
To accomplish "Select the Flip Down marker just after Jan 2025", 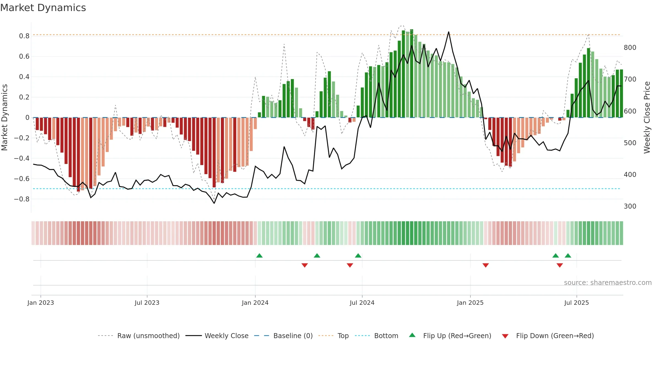I will click(x=486, y=265).
